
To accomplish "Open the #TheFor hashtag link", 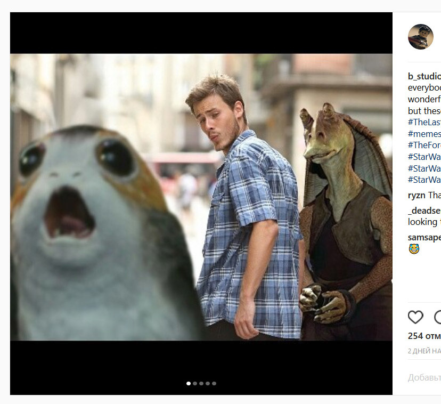I will coord(424,145).
